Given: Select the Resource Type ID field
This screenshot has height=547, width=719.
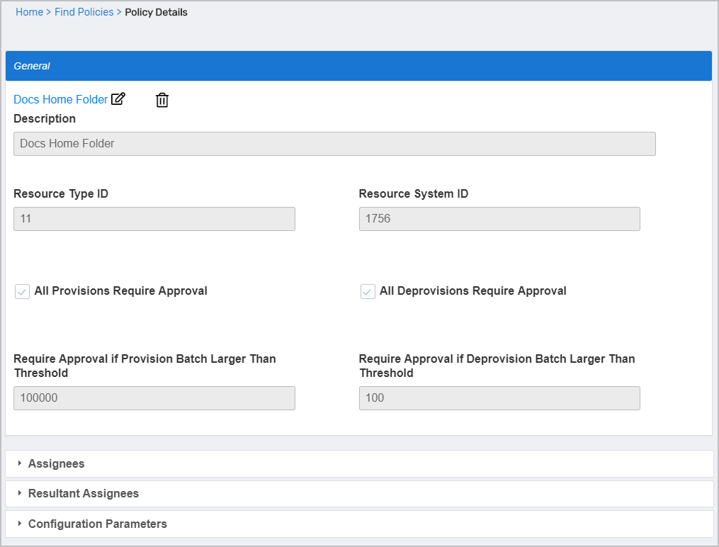Looking at the screenshot, I should [x=154, y=219].
